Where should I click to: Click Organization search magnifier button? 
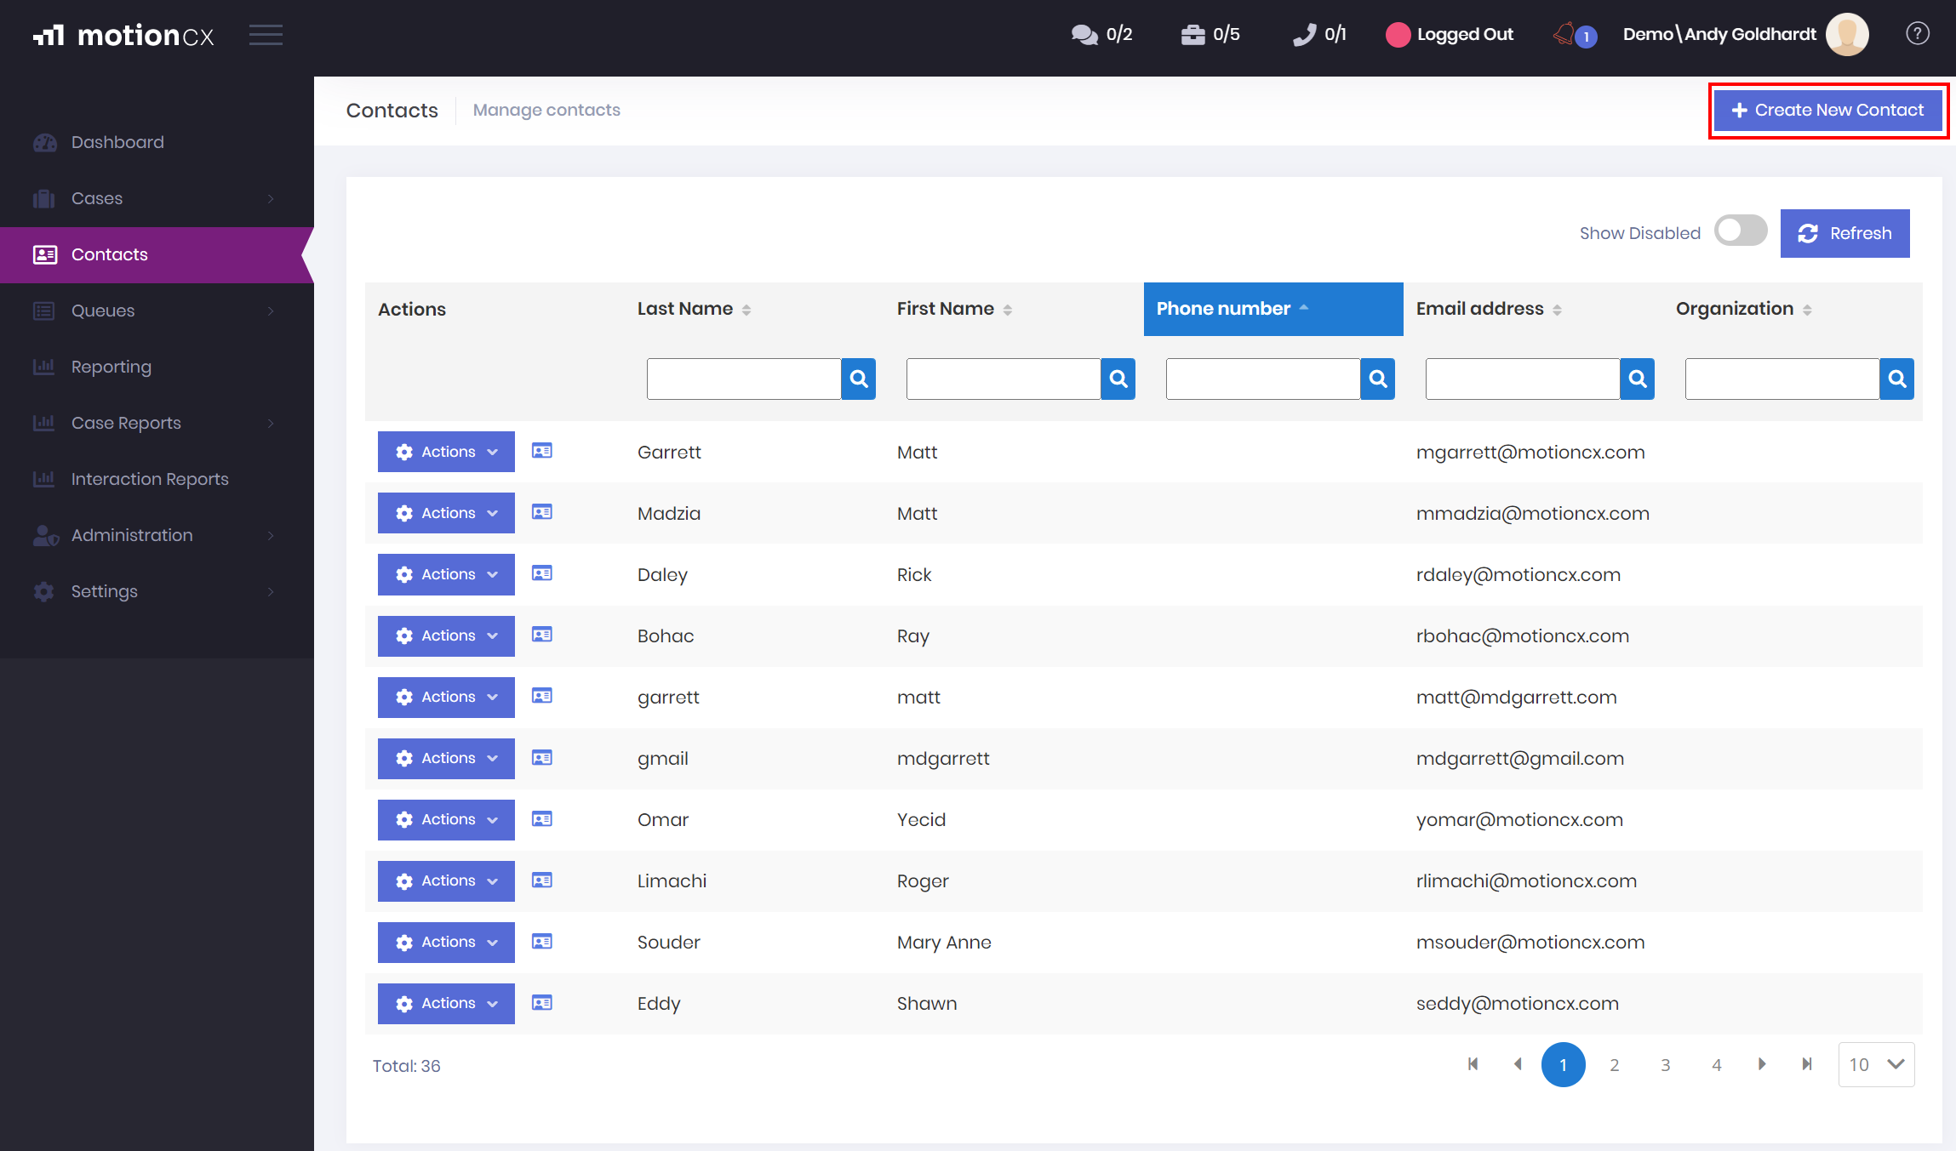click(x=1897, y=379)
